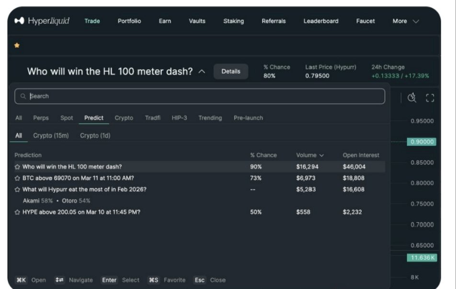View the Leaderboard
456x289 pixels.
coord(321,21)
